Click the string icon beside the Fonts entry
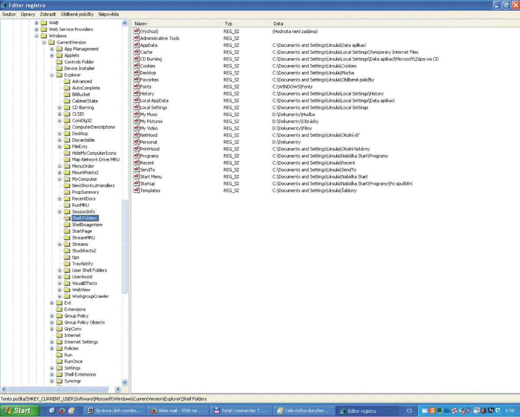This screenshot has width=520, height=417. point(136,87)
